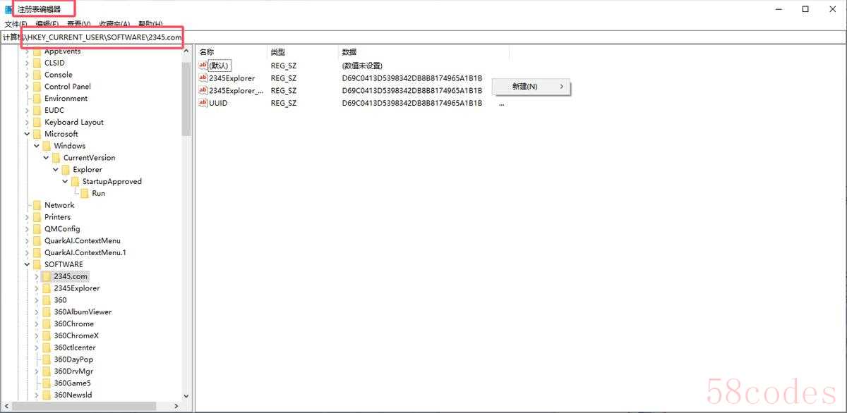Click the Network key folder icon

pyautogui.click(x=37, y=205)
